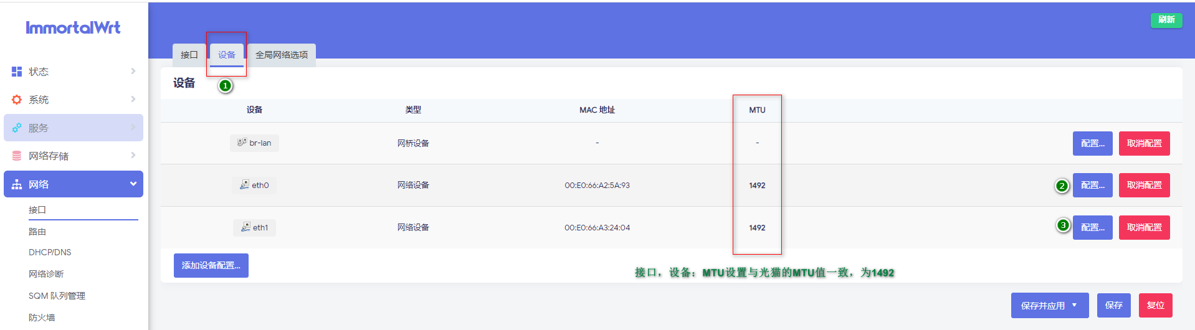The width and height of the screenshot is (1195, 330).
Task: Click 取消配置 button for eth1
Action: tap(1144, 227)
